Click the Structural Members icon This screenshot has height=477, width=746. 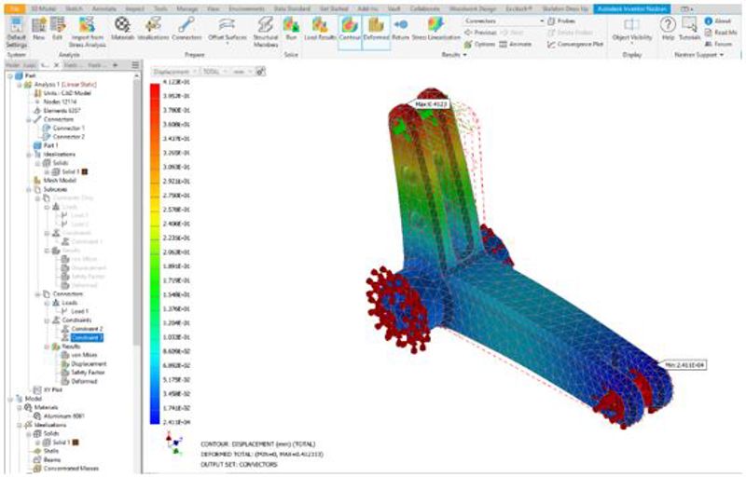point(265,29)
